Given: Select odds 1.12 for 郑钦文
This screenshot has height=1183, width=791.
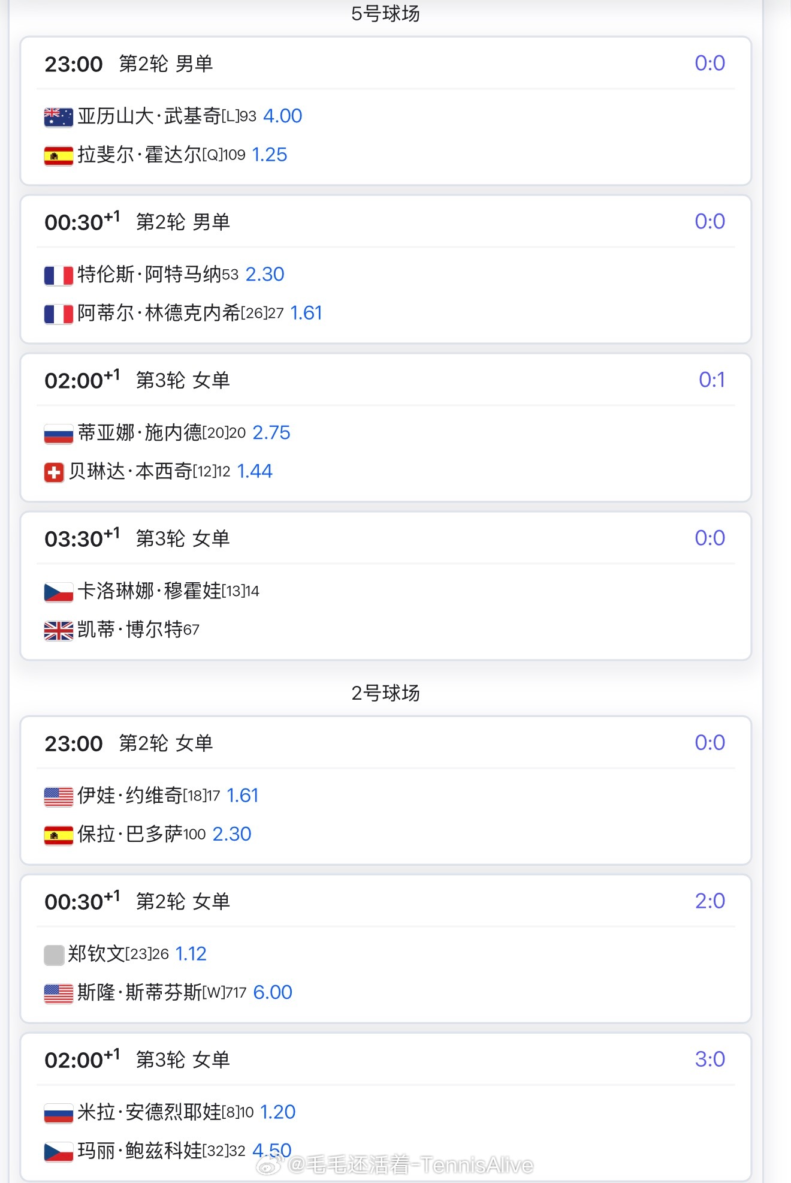Looking at the screenshot, I should 191,954.
